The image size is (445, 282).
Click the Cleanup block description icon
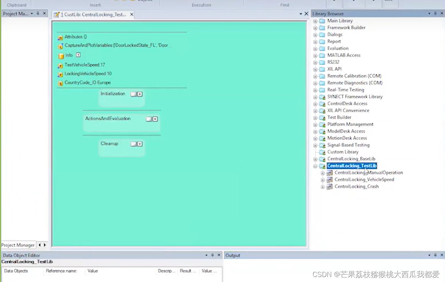tap(133, 144)
